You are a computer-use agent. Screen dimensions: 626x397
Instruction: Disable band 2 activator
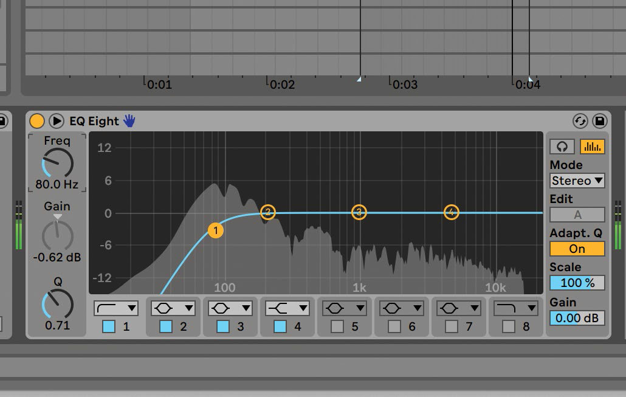click(166, 326)
